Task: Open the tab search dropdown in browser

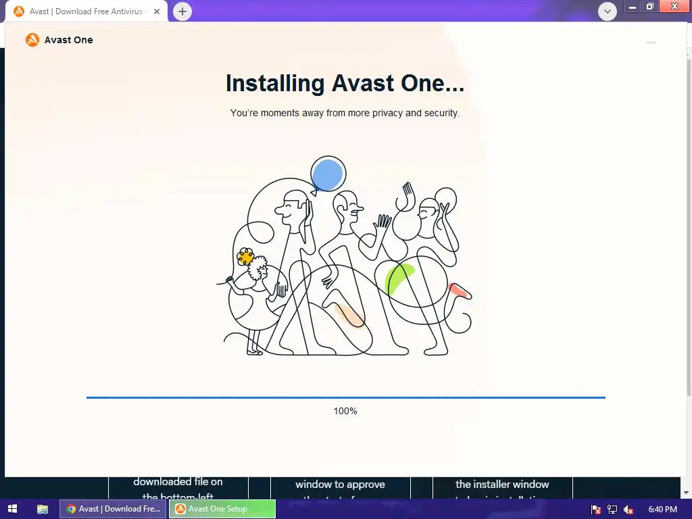Action: coord(608,11)
